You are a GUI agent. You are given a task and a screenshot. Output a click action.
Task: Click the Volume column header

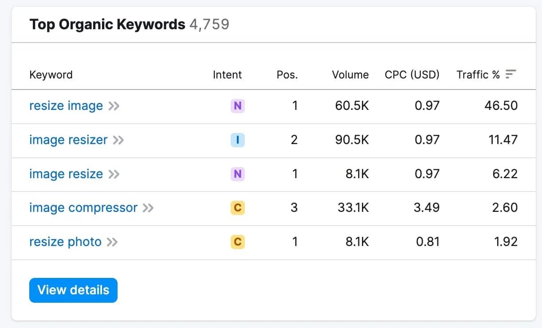(350, 74)
